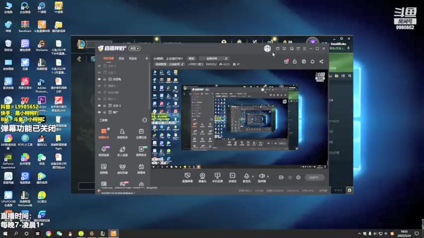
Task: Click the store icon beside the bell
Action: coord(304,61)
